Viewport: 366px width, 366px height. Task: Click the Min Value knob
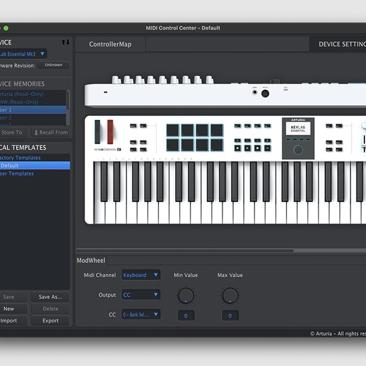tap(186, 295)
